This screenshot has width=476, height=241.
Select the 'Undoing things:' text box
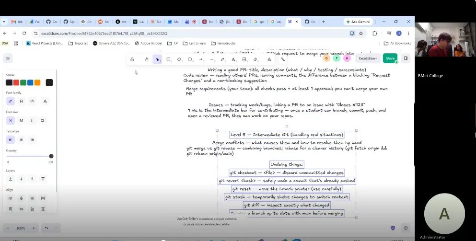[x=287, y=164]
